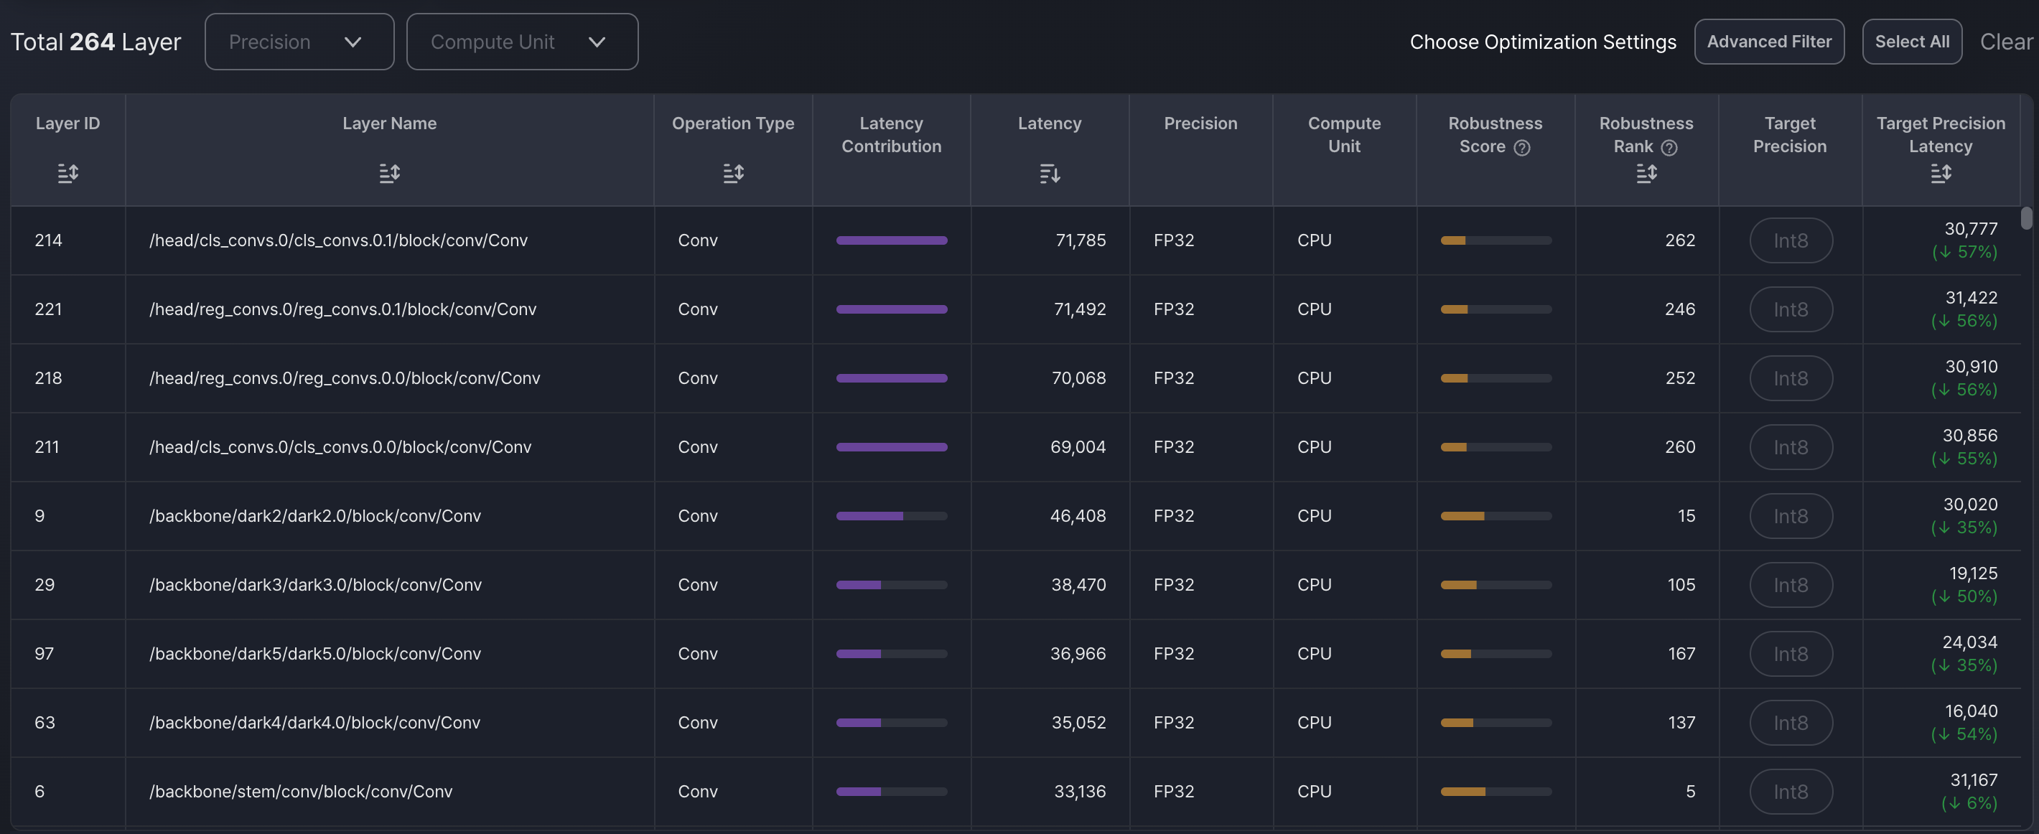Image resolution: width=2039 pixels, height=834 pixels.
Task: Open the Precision filter dropdown
Action: click(299, 42)
